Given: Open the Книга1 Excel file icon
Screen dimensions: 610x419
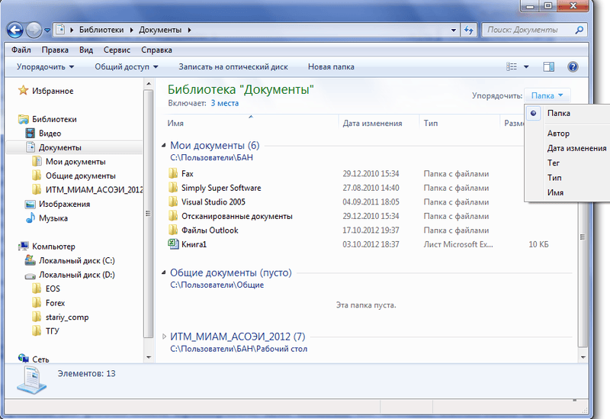Looking at the screenshot, I should [x=172, y=244].
